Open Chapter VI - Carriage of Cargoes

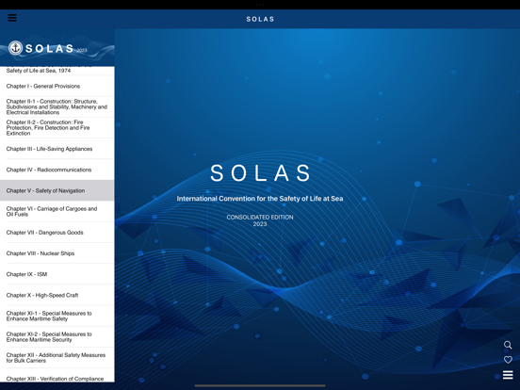(x=57, y=212)
